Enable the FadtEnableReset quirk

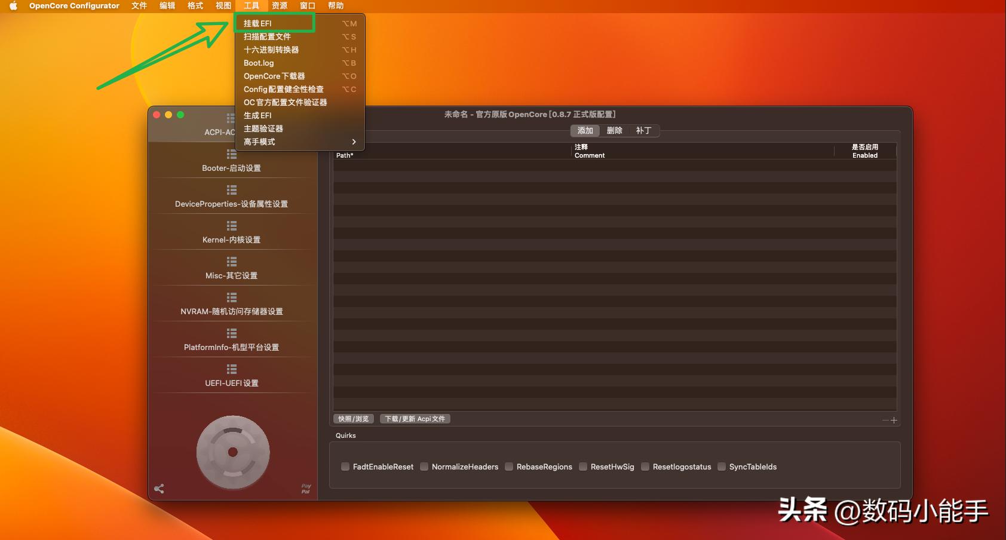(x=345, y=467)
